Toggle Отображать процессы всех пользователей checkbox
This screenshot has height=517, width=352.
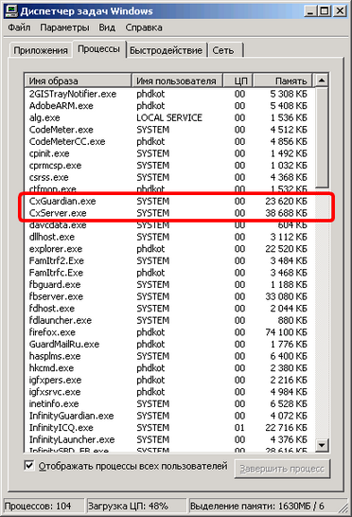29,466
